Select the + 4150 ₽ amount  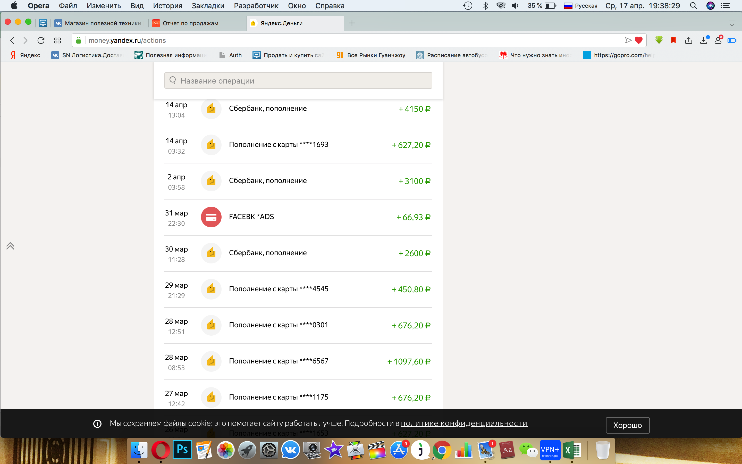(x=415, y=109)
